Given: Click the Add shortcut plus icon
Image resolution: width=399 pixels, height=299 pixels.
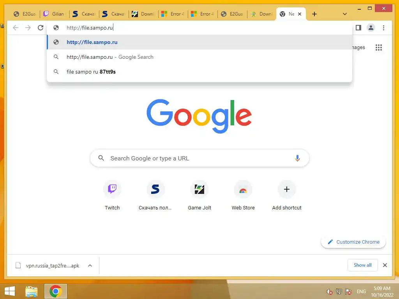Looking at the screenshot, I should pos(287,190).
